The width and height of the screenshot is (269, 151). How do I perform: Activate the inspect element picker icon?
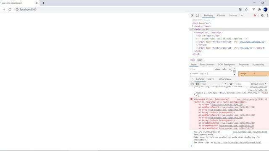(x=192, y=16)
